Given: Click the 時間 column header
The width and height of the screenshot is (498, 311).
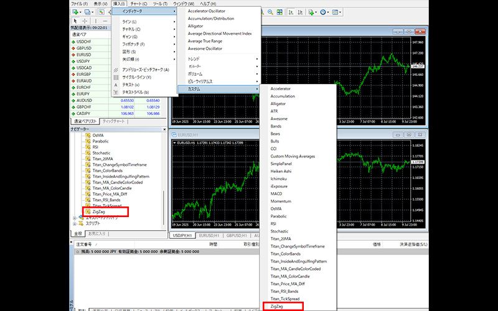Looking at the screenshot, I should point(213,244).
